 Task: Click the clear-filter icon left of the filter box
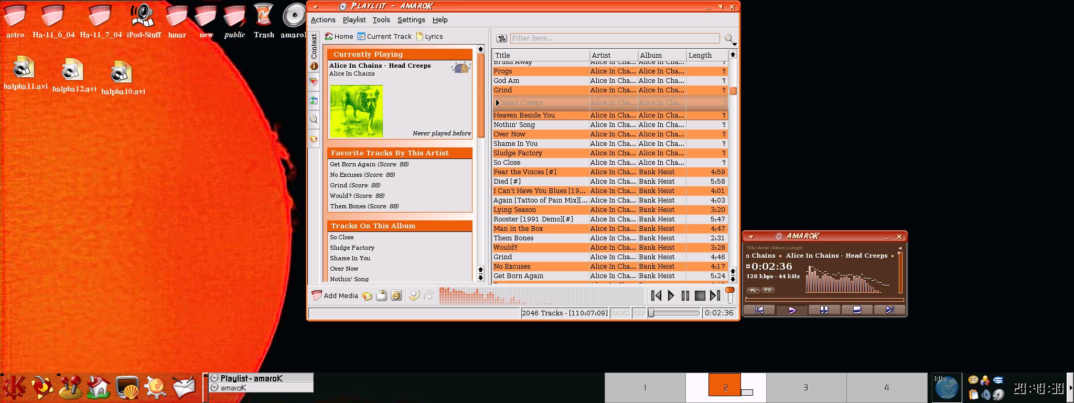(x=502, y=38)
